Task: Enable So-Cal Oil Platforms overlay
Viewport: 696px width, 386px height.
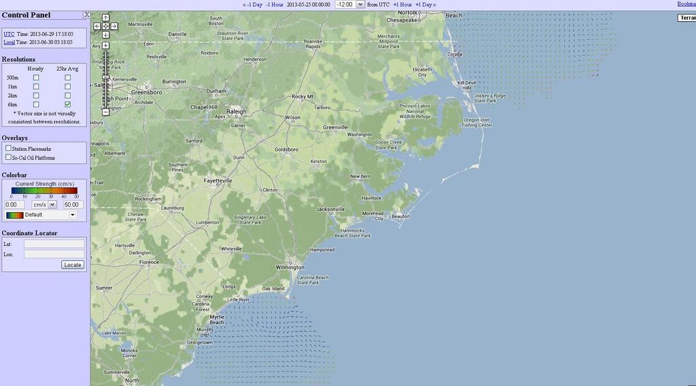Action: coord(8,157)
